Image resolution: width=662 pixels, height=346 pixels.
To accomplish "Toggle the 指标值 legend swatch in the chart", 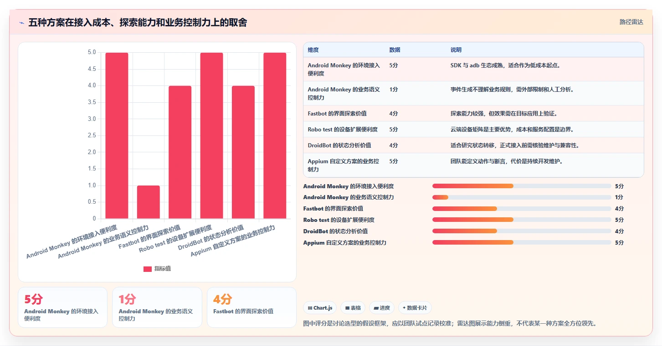I will click(148, 269).
